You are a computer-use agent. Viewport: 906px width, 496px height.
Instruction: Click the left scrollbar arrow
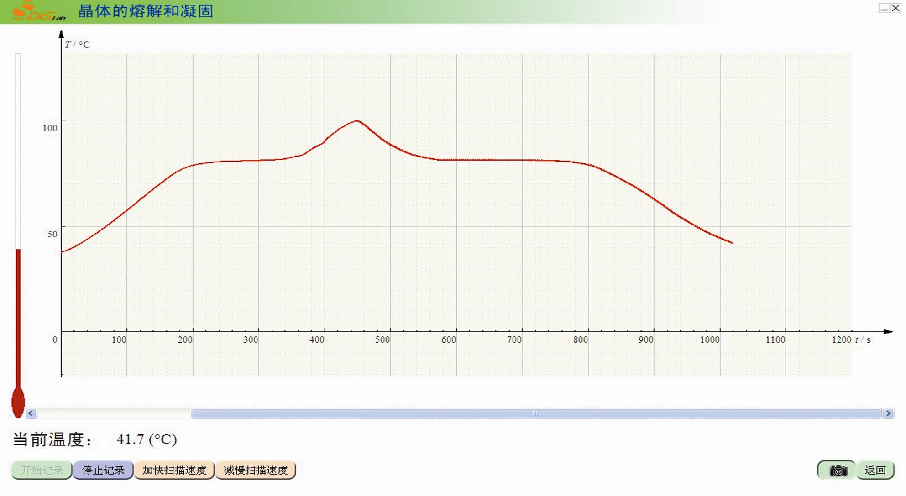[31, 413]
